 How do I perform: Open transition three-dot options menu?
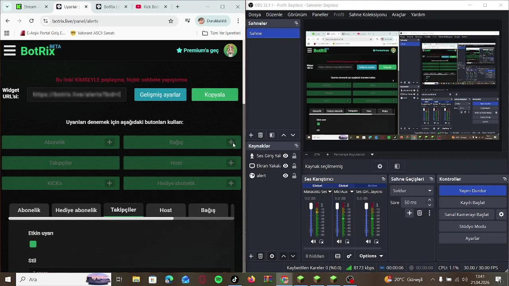click(x=429, y=213)
